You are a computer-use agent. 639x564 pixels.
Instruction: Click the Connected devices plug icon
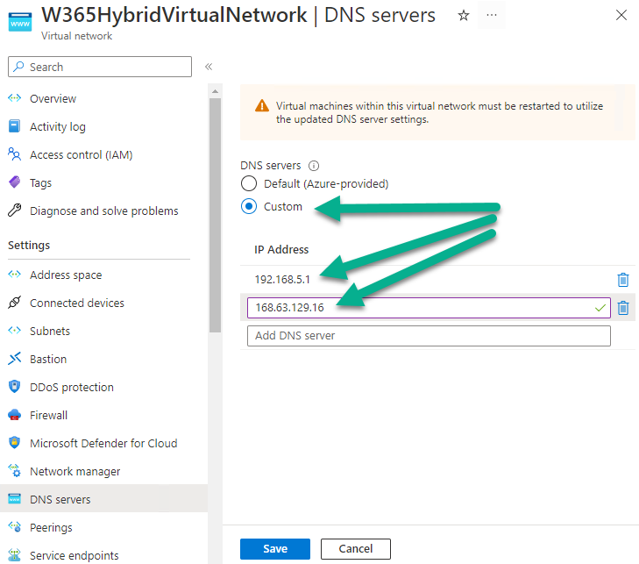[x=15, y=303]
